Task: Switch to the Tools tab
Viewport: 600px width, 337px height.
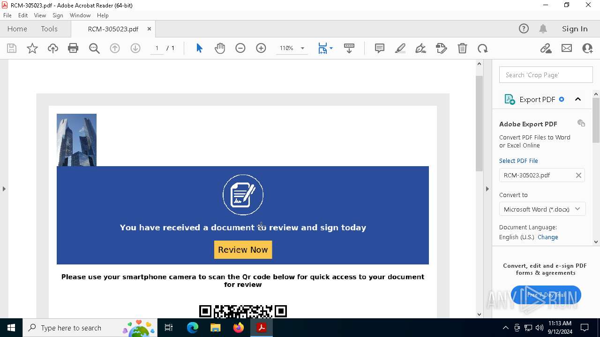Action: click(x=49, y=29)
